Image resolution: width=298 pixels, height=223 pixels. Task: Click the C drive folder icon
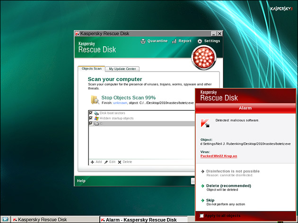coord(96,124)
